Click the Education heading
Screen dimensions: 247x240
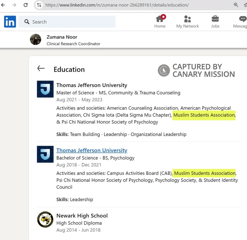(69, 69)
